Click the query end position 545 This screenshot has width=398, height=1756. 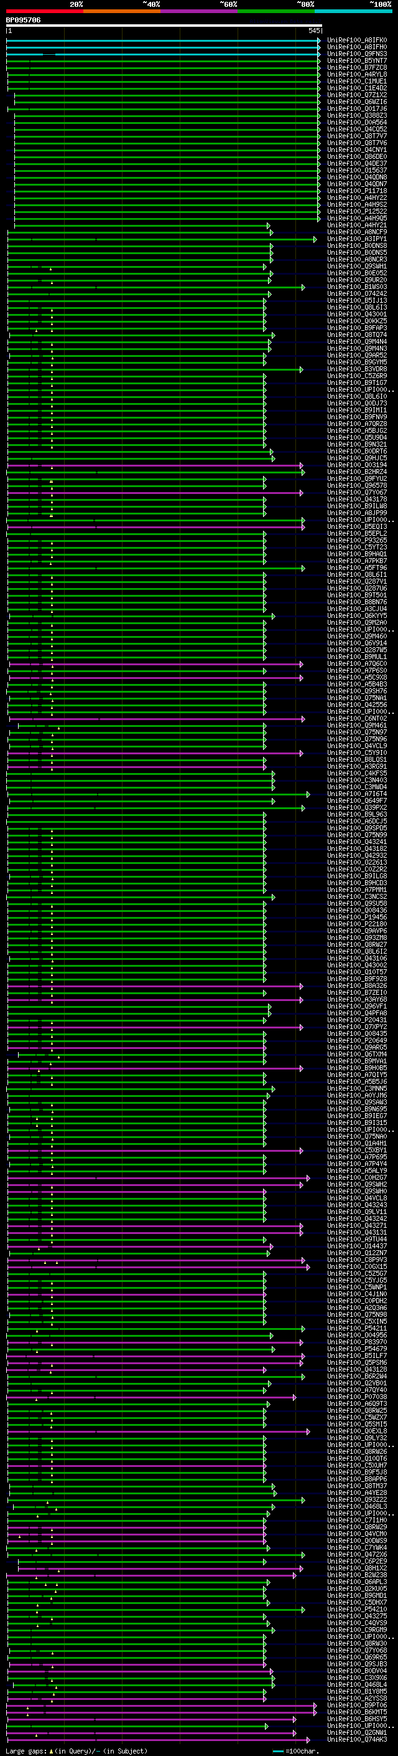click(313, 31)
